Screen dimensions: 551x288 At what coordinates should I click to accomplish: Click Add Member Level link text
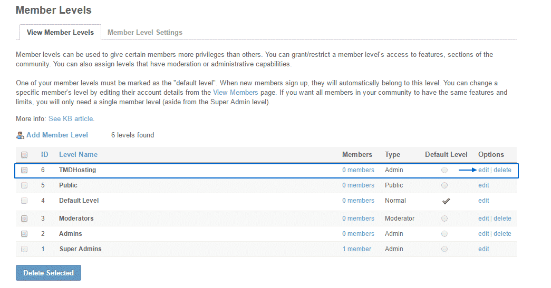point(57,135)
